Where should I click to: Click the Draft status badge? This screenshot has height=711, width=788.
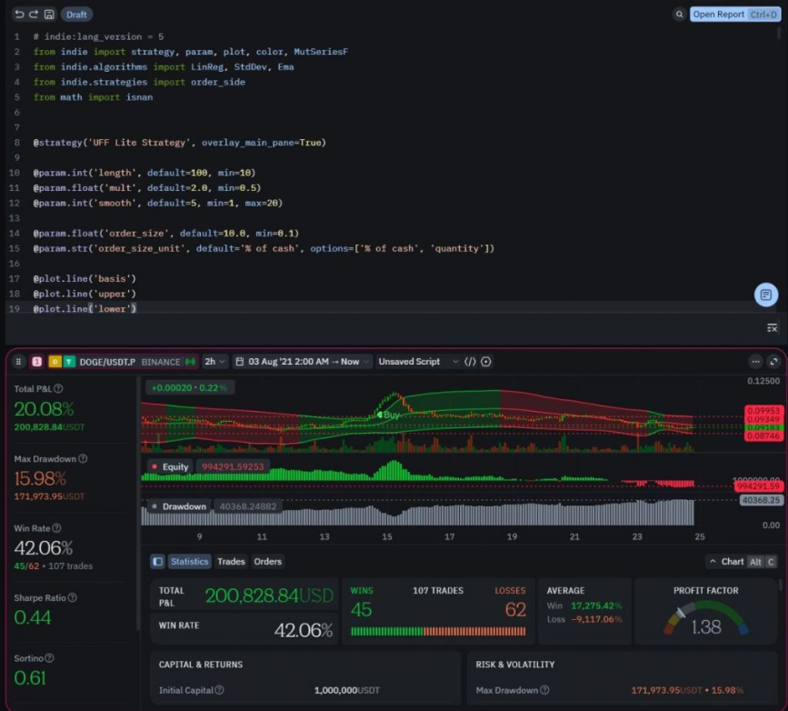[76, 14]
